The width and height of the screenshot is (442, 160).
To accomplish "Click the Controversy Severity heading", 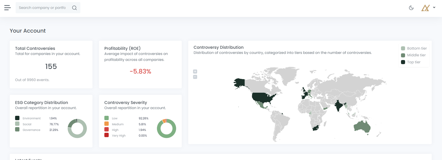I will 126,103.
